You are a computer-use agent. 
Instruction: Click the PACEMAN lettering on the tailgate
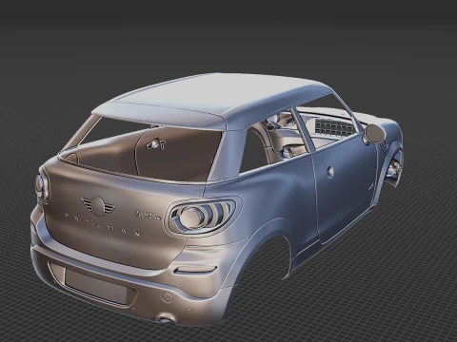click(103, 224)
